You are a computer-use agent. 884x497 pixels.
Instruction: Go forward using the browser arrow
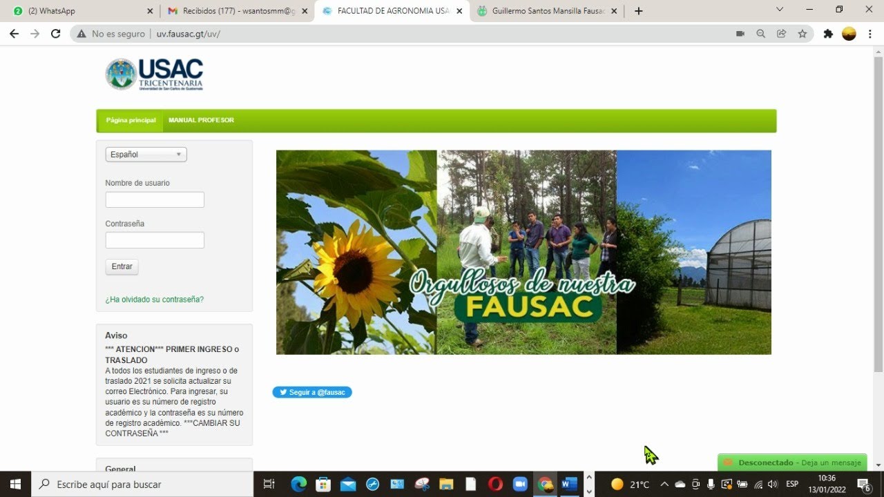click(35, 33)
